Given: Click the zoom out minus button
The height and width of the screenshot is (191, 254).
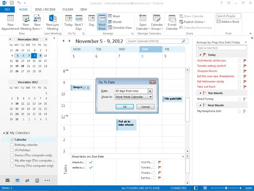Looking at the screenshot, I should (212, 188).
